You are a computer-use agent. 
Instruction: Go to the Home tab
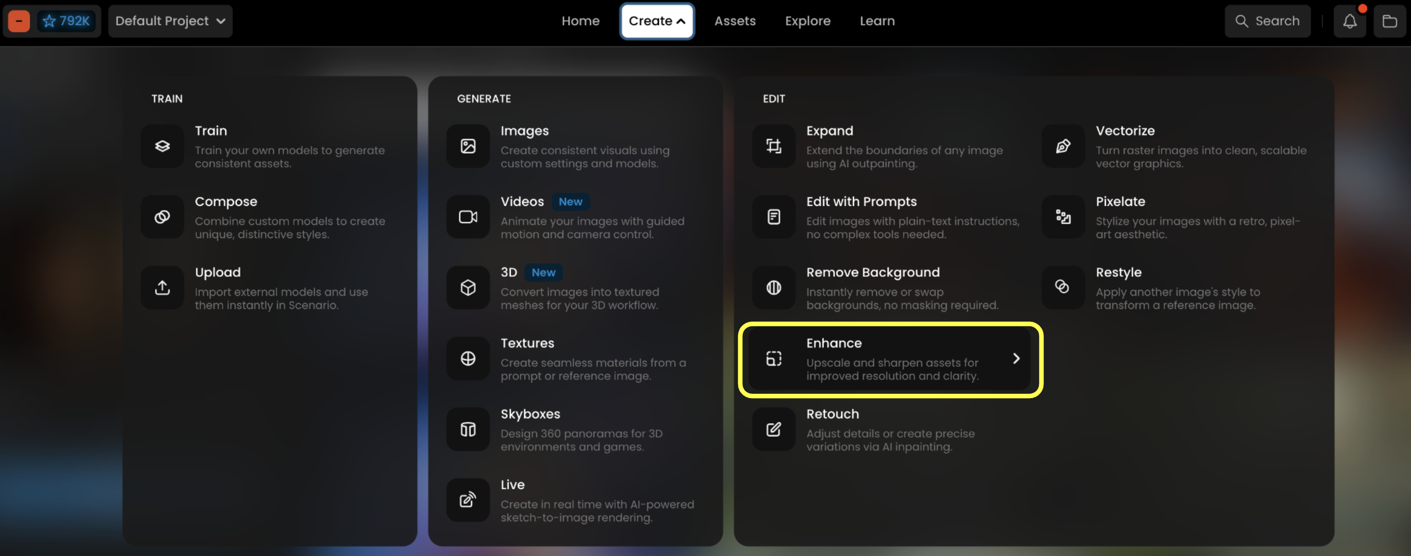point(581,21)
